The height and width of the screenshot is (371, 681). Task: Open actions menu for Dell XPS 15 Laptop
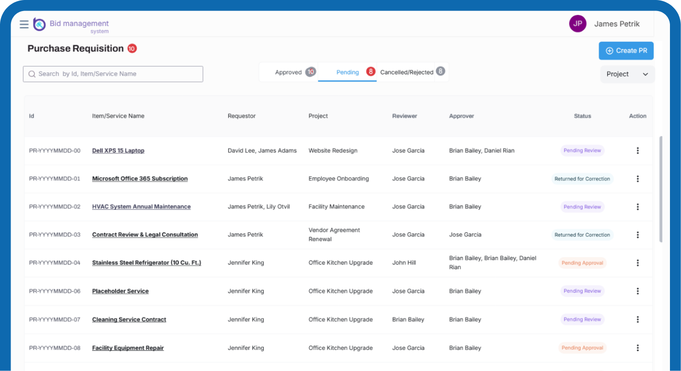pyautogui.click(x=637, y=151)
